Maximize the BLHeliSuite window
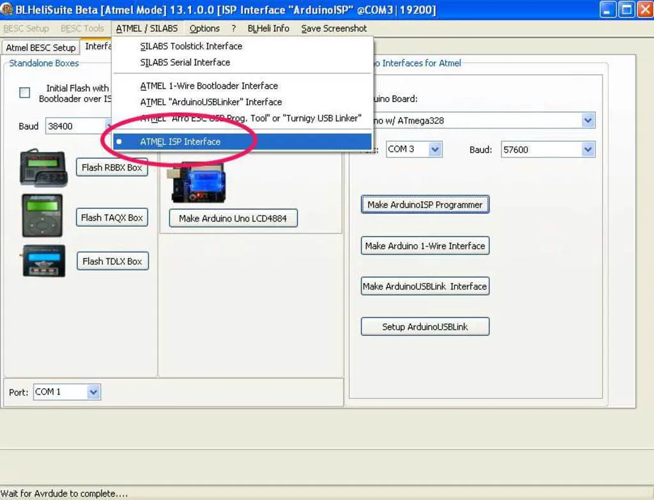 627,10
